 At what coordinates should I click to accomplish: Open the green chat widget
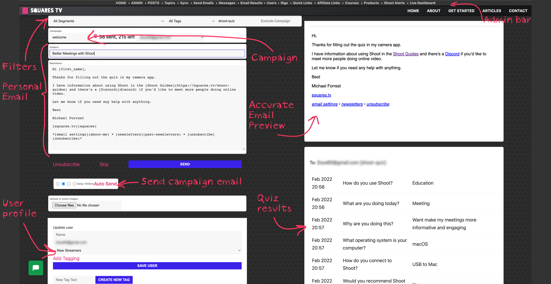36,268
